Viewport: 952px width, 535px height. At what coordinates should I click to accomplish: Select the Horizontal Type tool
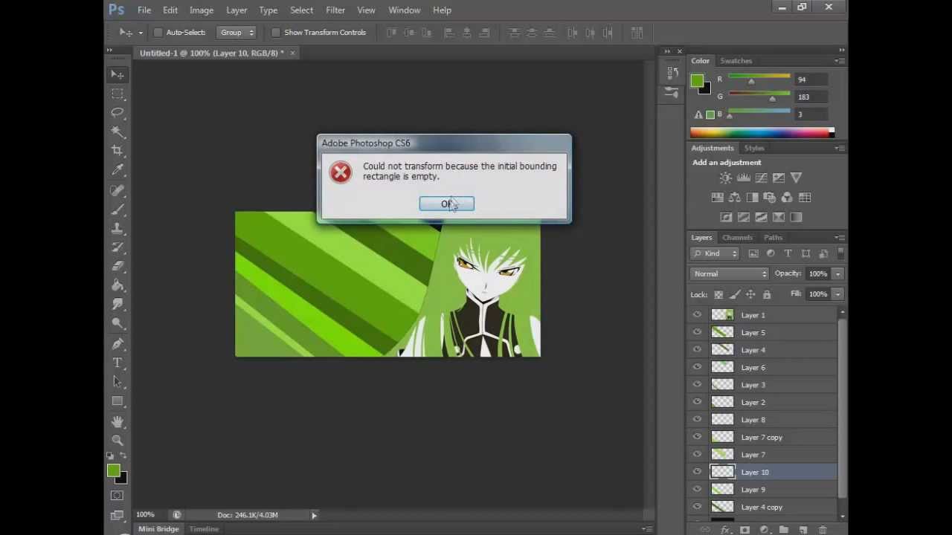118,363
